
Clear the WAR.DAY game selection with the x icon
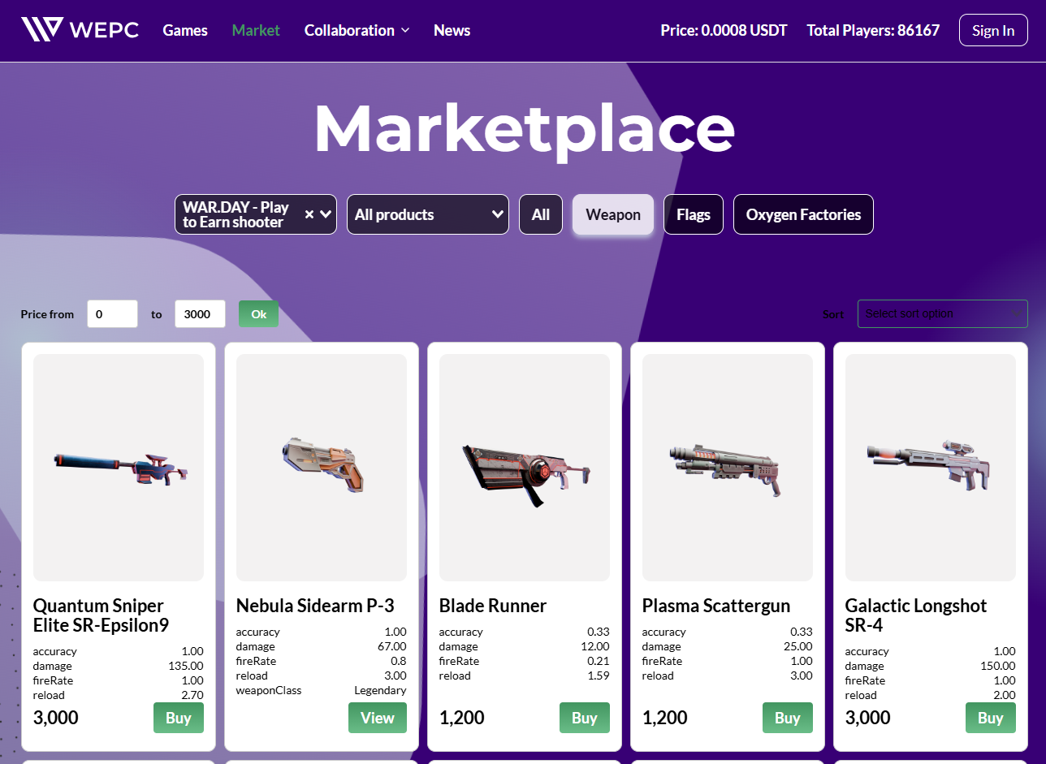click(x=309, y=214)
